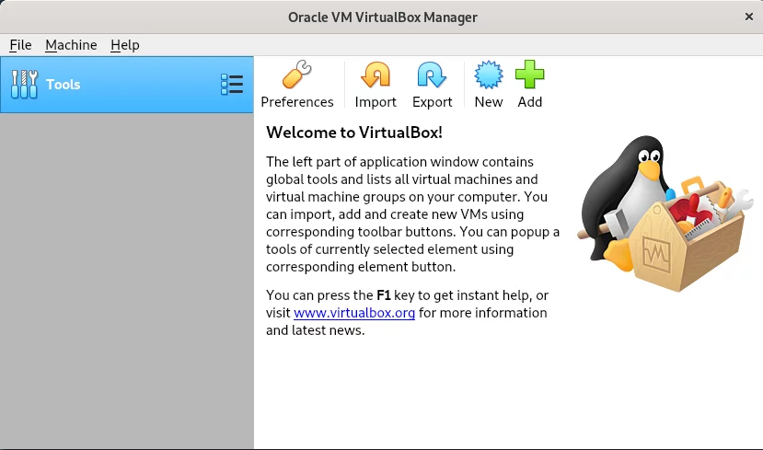
Task: Add an existing VM with green plus icon
Action: pos(529,75)
